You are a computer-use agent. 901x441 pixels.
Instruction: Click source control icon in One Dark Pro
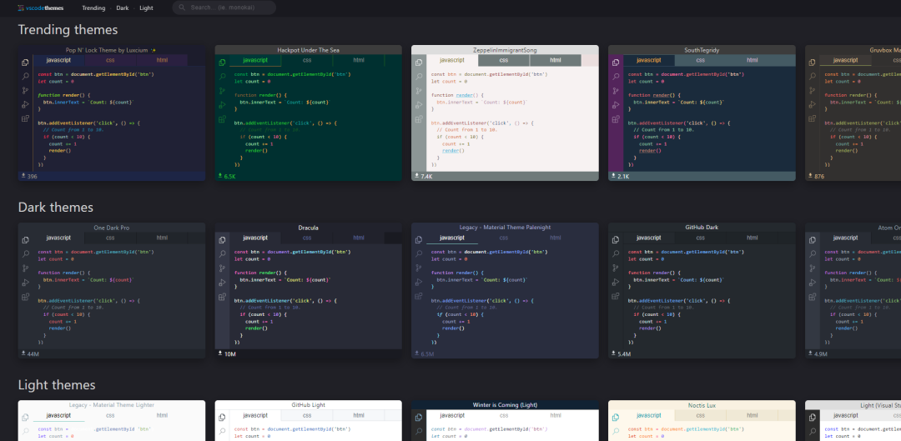tap(25, 268)
